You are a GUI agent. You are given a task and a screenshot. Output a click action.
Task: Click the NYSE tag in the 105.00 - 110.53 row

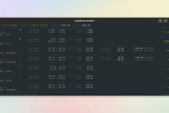click(9, 81)
